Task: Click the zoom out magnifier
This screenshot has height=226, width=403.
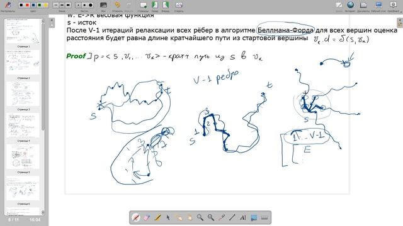Action: click(x=211, y=218)
